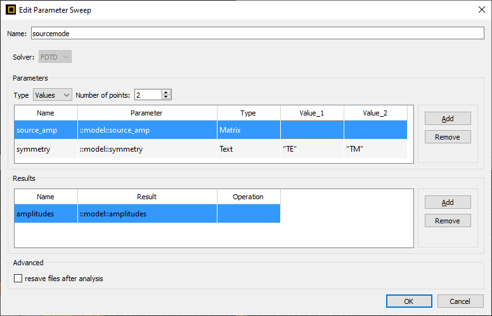Select the source_amp parameter row

pos(46,130)
